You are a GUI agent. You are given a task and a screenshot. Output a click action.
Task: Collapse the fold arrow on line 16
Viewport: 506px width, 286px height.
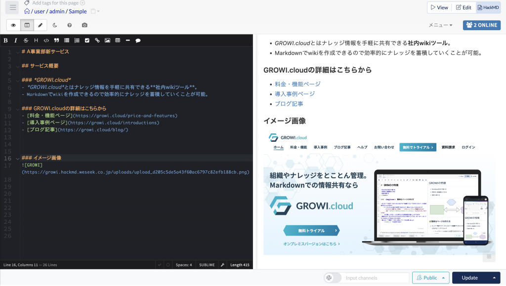click(x=17, y=159)
